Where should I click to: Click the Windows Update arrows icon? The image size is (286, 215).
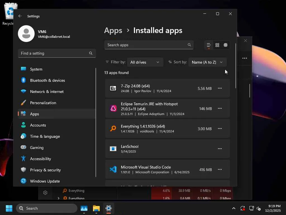(x=23, y=181)
